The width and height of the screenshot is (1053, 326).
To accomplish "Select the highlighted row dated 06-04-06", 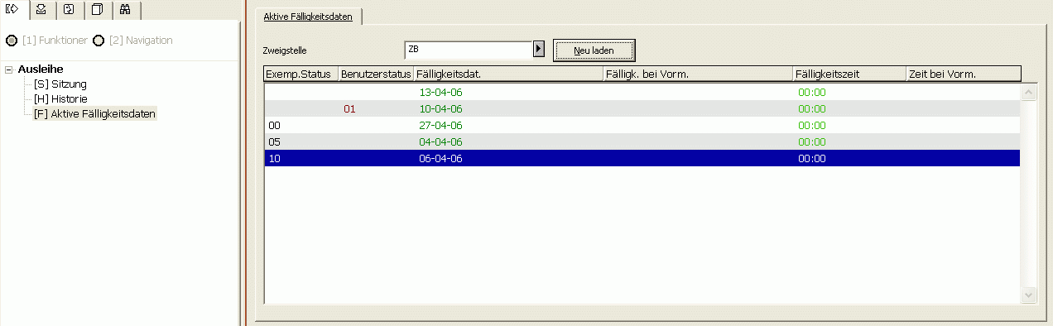I will (642, 158).
